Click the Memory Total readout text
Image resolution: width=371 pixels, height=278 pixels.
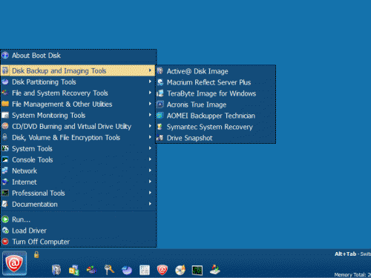coord(352,274)
